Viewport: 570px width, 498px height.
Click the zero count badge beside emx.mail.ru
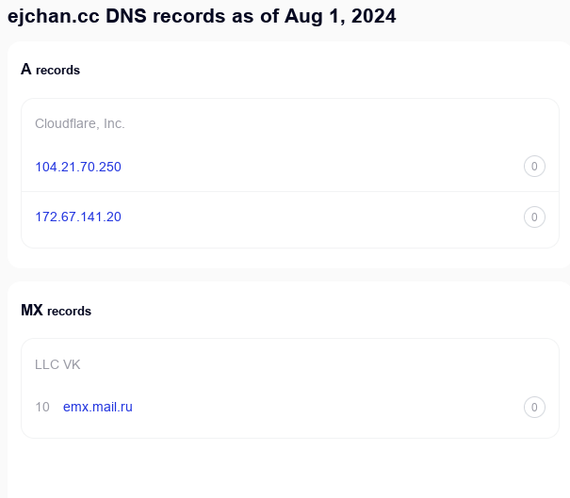pos(534,407)
